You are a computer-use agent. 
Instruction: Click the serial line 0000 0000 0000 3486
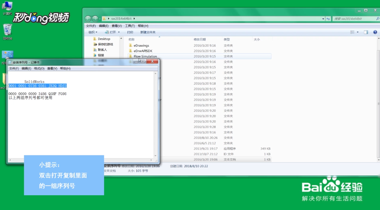[37, 94]
